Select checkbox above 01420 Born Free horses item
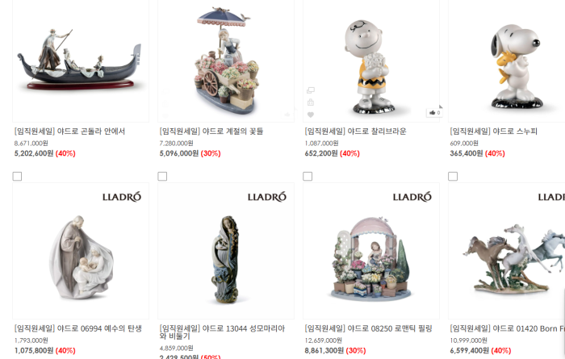 point(453,176)
